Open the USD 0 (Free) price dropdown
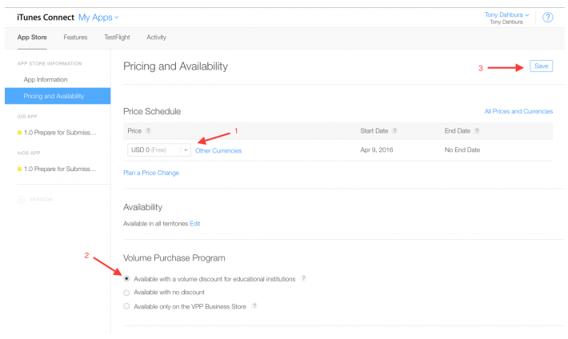Viewport: 568px width, 339px height. pyautogui.click(x=159, y=150)
